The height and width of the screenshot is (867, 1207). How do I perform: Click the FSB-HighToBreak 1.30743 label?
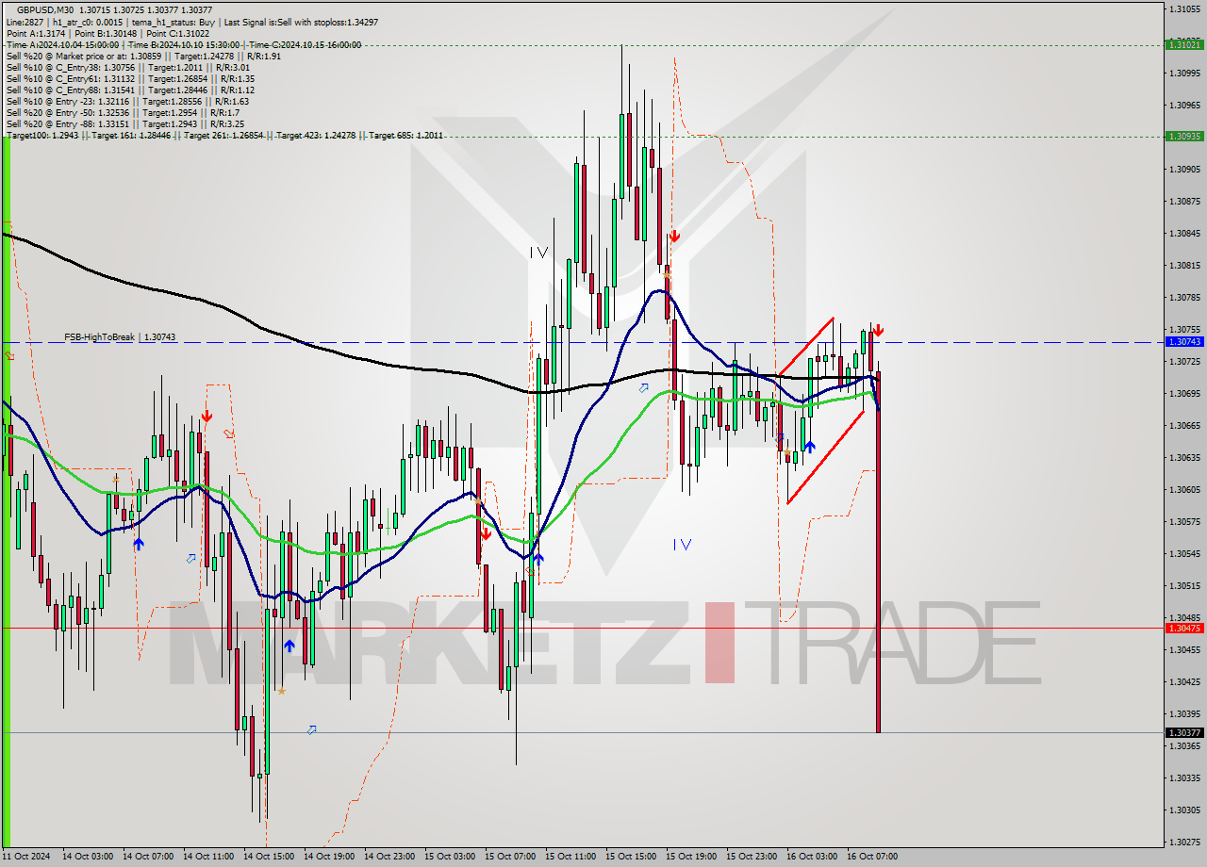pyautogui.click(x=120, y=336)
